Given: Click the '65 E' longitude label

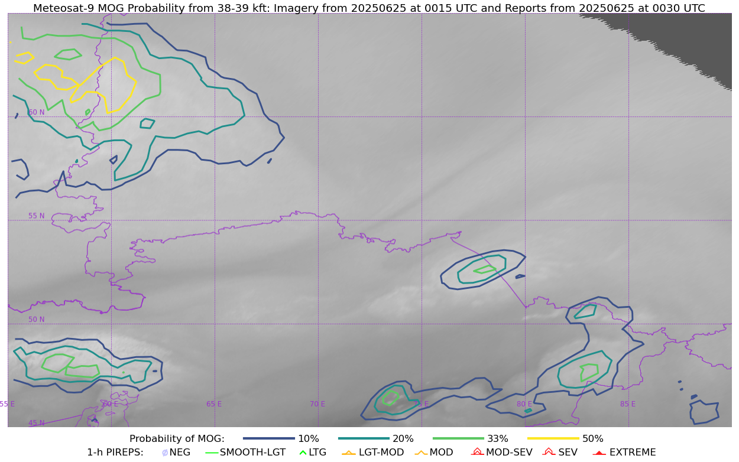Looking at the screenshot, I should [x=214, y=404].
